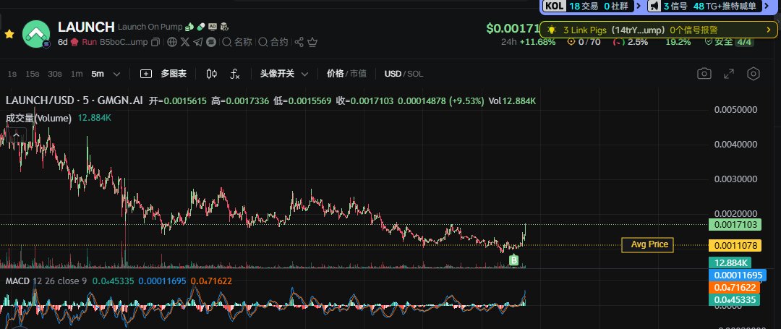Image resolution: width=781 pixels, height=329 pixels.
Task: Click the red Run chef-hat label
Action: pyautogui.click(x=84, y=43)
